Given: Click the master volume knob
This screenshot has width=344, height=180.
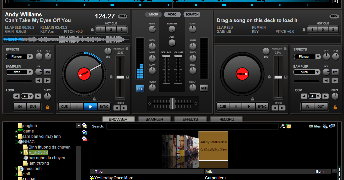Looking at the screenshot, I should (172, 29).
